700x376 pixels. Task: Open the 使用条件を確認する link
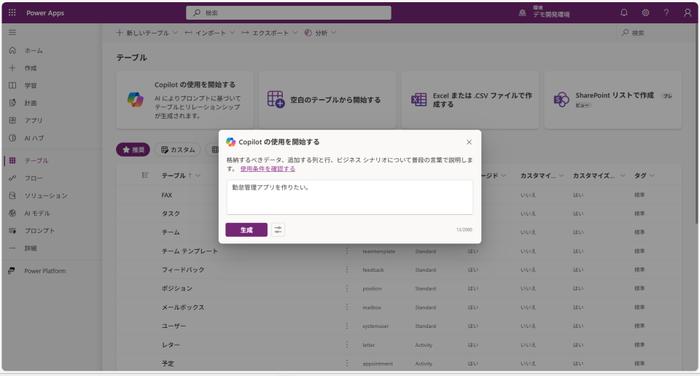pos(268,168)
